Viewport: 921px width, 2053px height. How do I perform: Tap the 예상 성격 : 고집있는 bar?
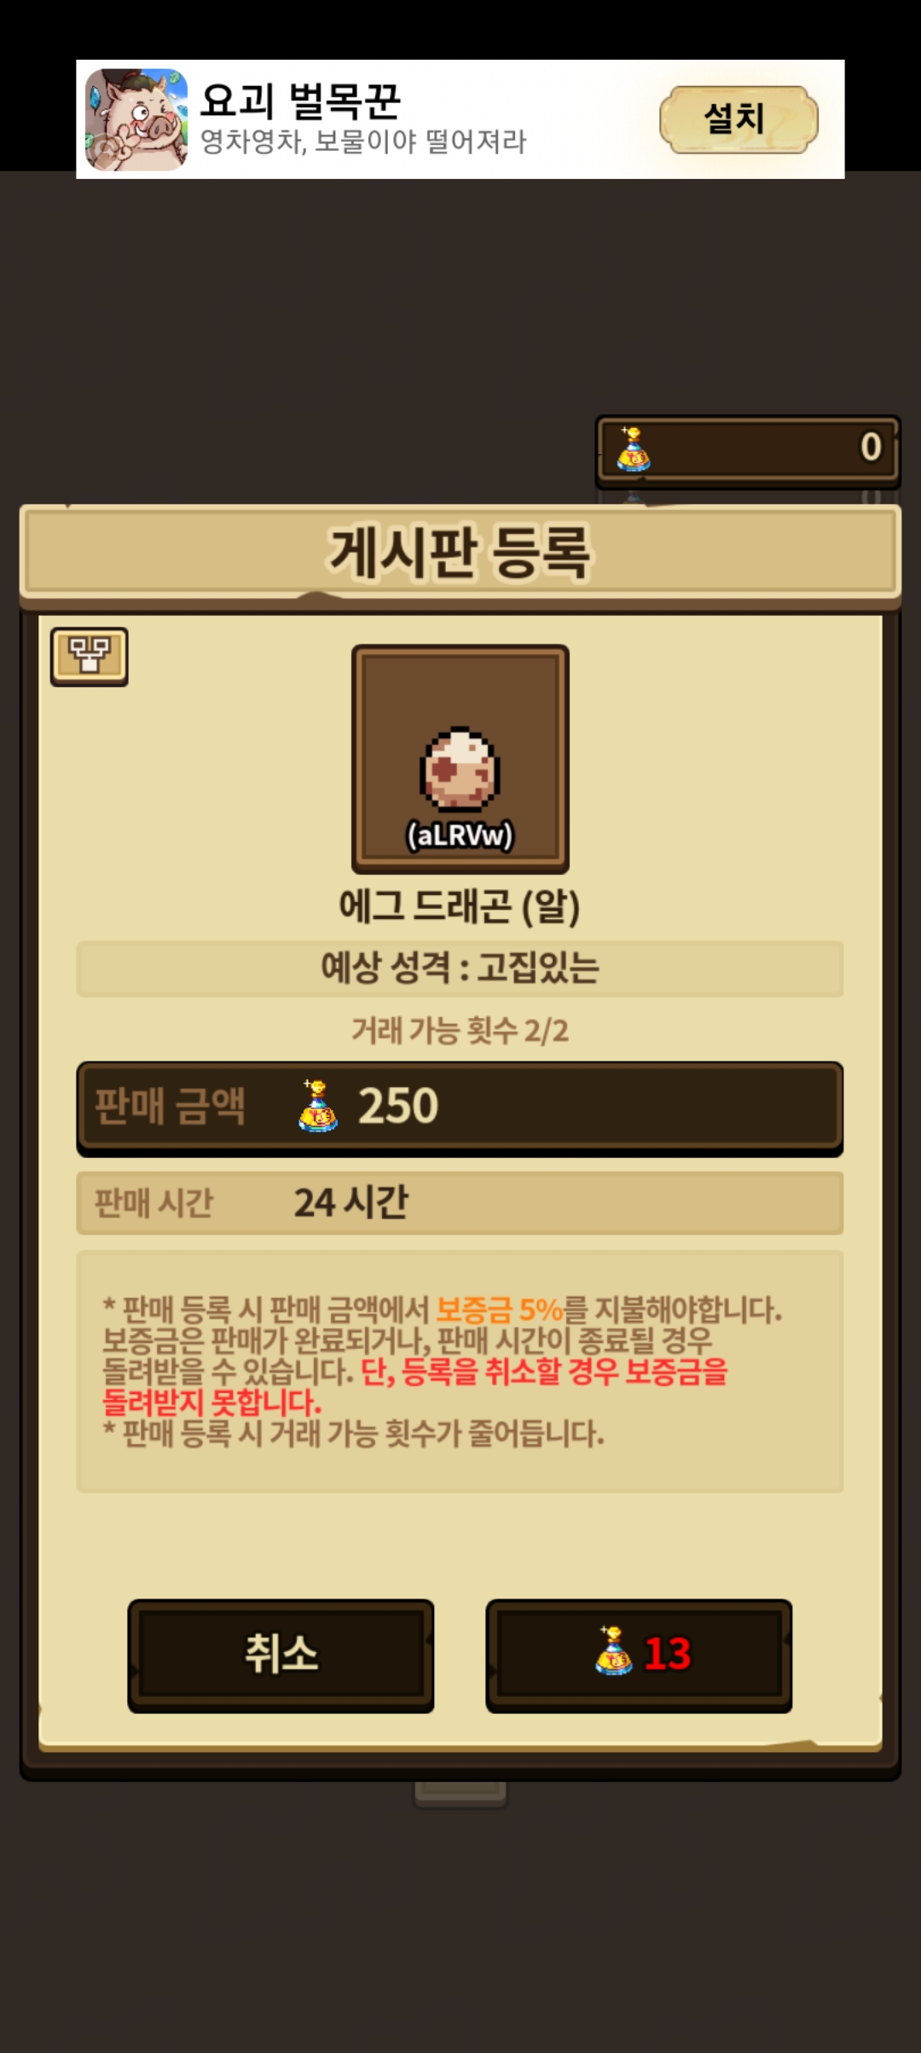point(460,969)
